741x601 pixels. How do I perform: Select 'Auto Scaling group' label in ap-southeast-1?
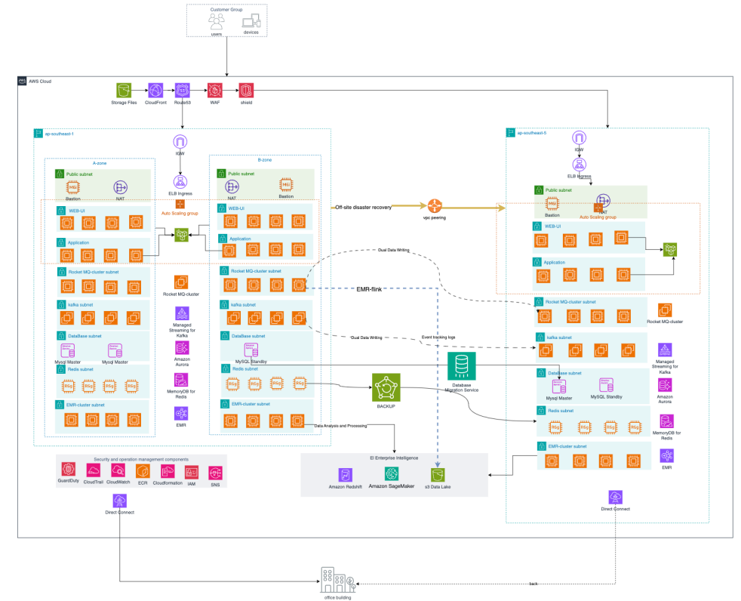(x=180, y=213)
